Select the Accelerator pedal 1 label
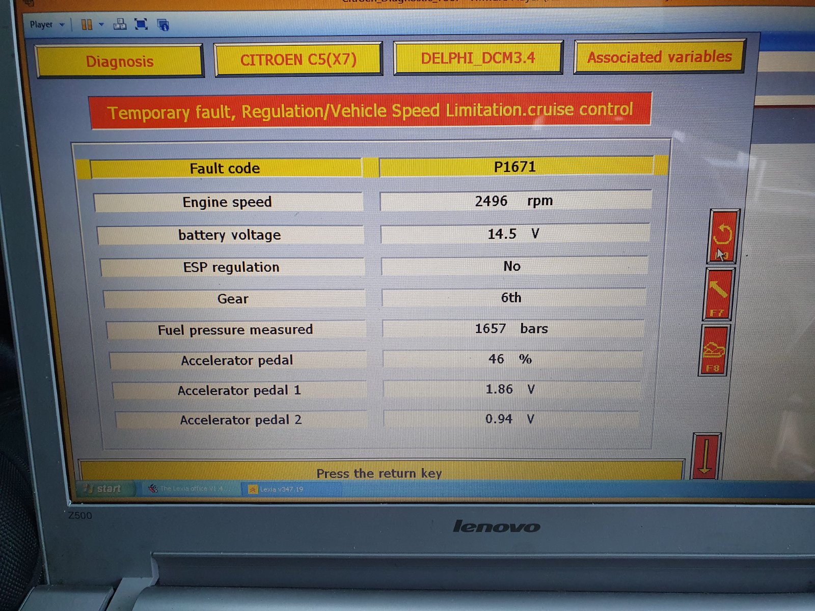The image size is (815, 611). tap(239, 391)
